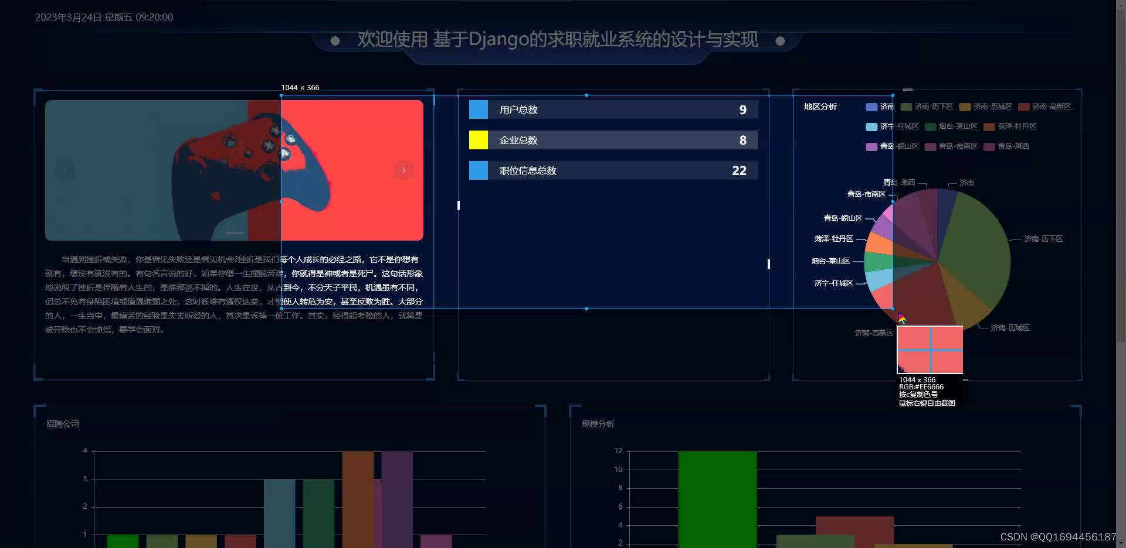The height and width of the screenshot is (548, 1126).
Task: Click the orange-brown bar in 招聘公司 chart
Action: pyautogui.click(x=358, y=499)
